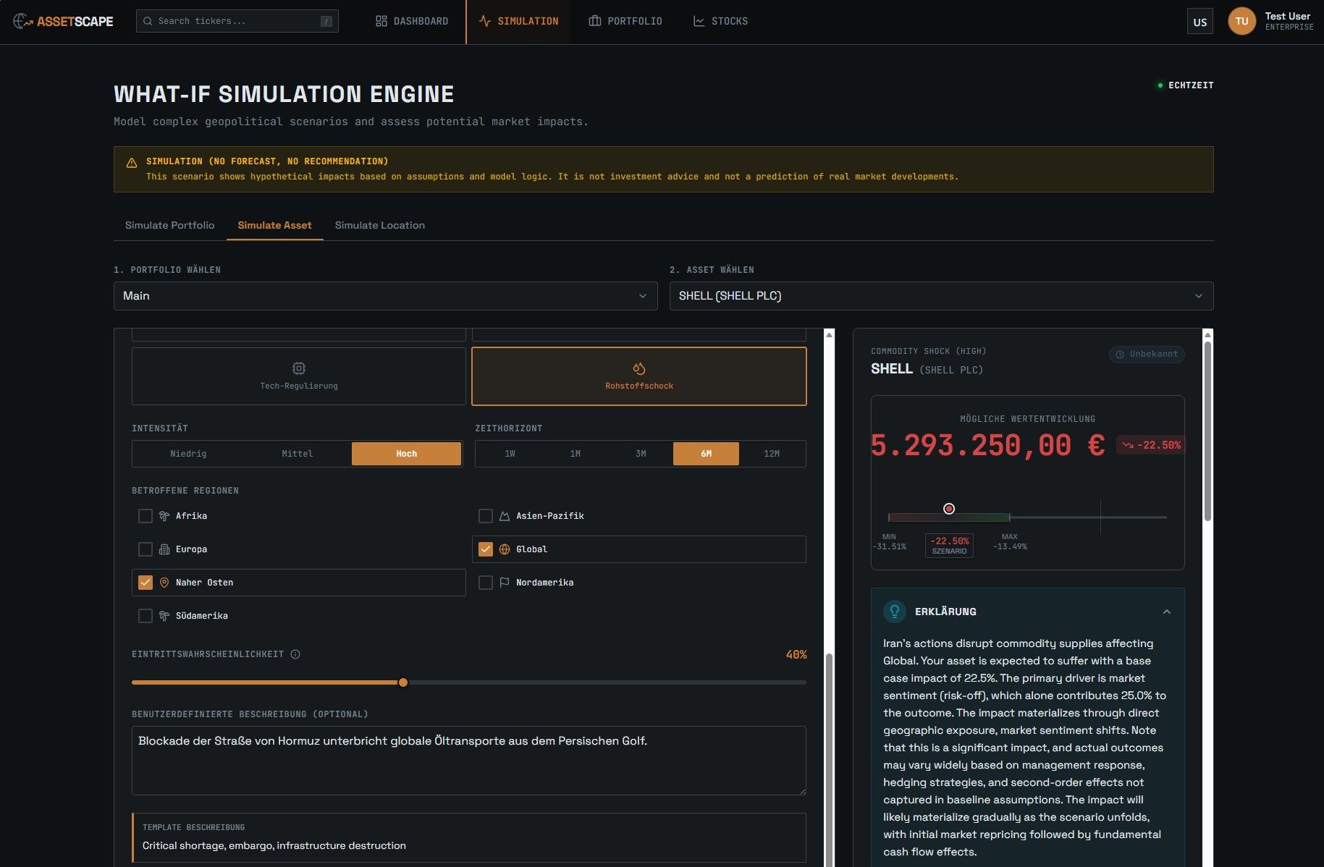1324x867 pixels.
Task: Click the -22.50% trend-down badge
Action: [x=1151, y=445]
